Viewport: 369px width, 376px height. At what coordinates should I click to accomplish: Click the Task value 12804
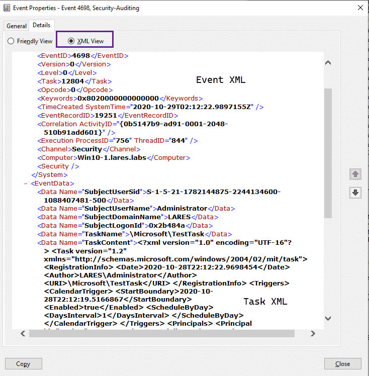pyautogui.click(x=73, y=81)
